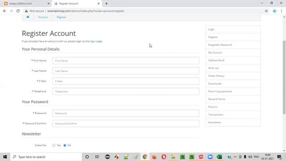The image size is (286, 161).
Task: Click the ENG language indicator
Action: pos(256,157)
